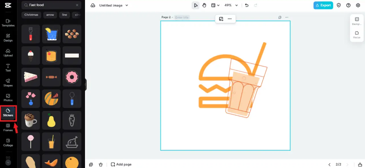Viewport: 365px width, 168px height.
Task: Open the layout view dropdown
Action: [215, 5]
